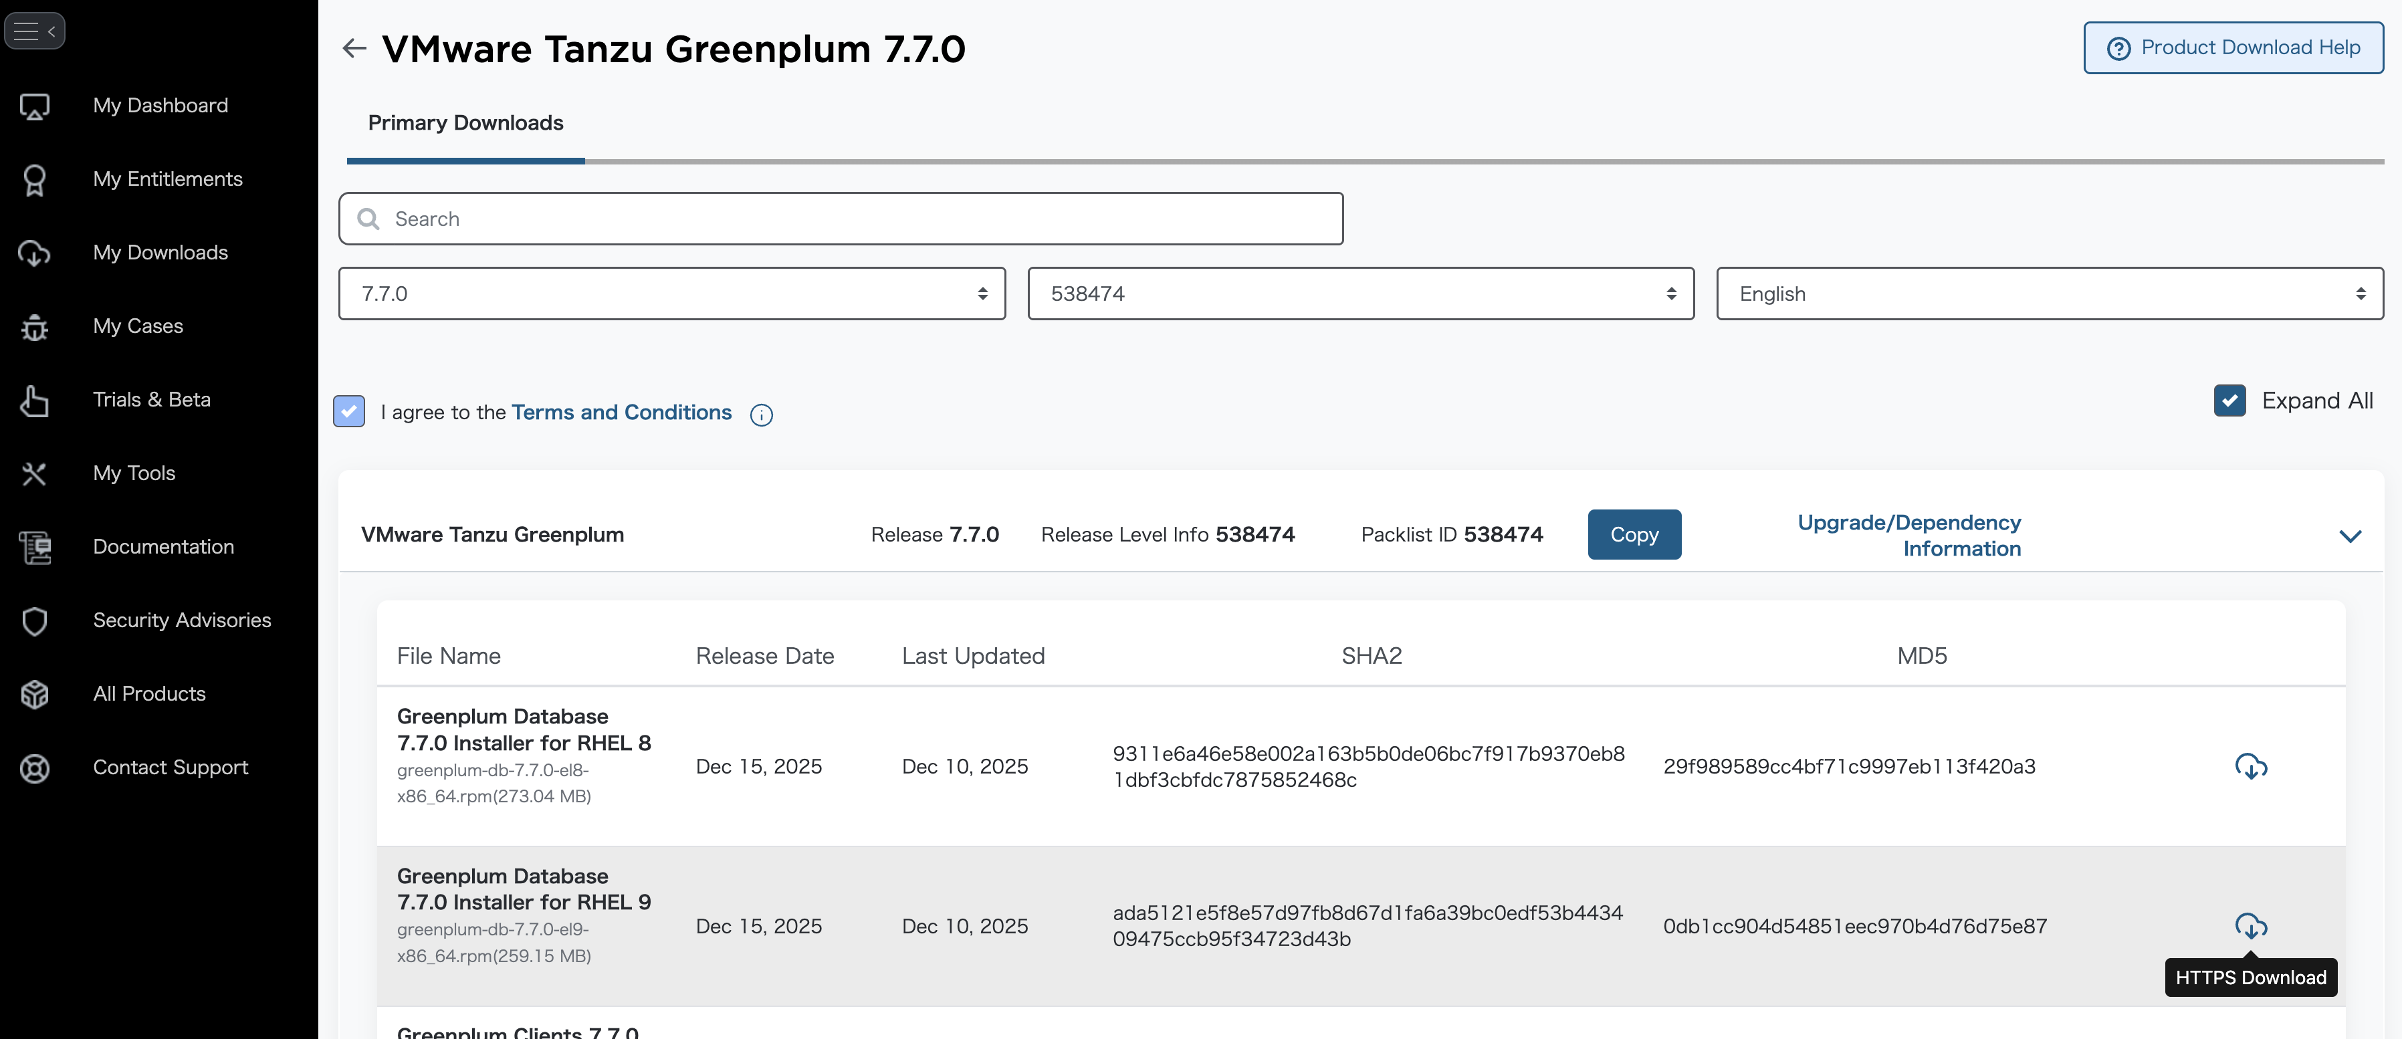
Task: Open the Upgrade/Dependency Information link
Action: 1908,536
